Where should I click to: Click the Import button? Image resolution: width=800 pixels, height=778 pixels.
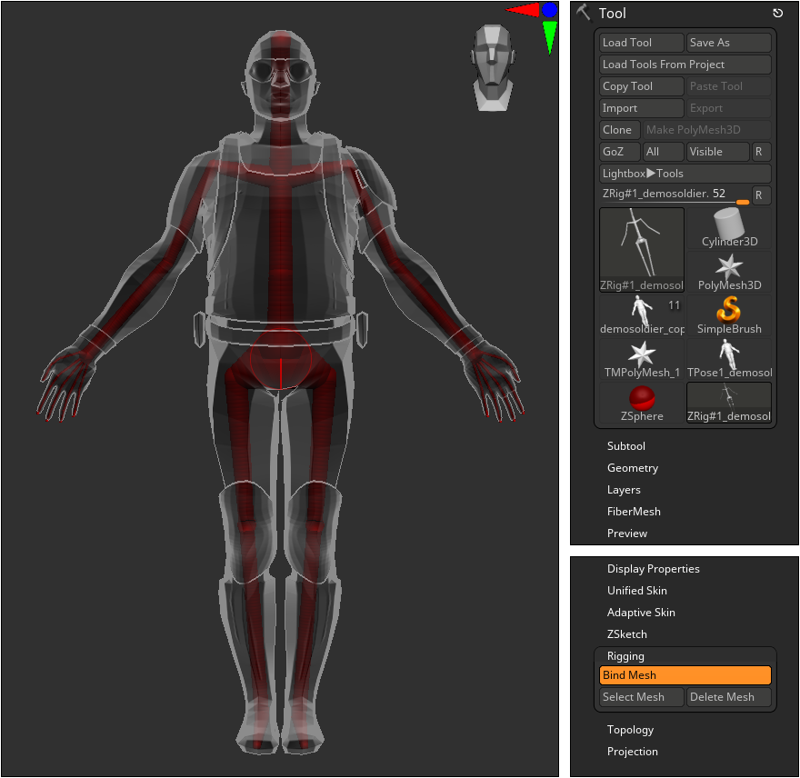[641, 108]
